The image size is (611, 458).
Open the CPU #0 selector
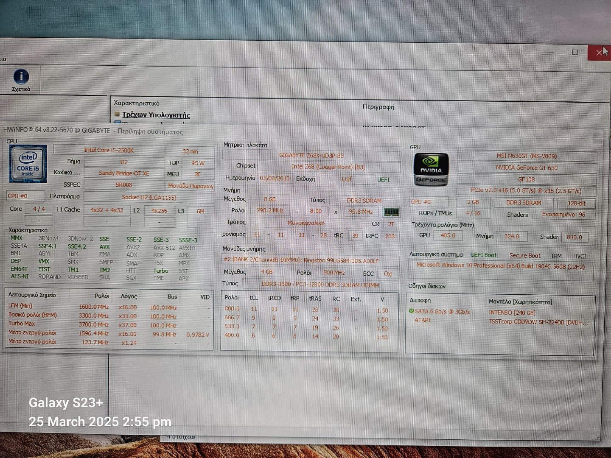pyautogui.click(x=25, y=196)
